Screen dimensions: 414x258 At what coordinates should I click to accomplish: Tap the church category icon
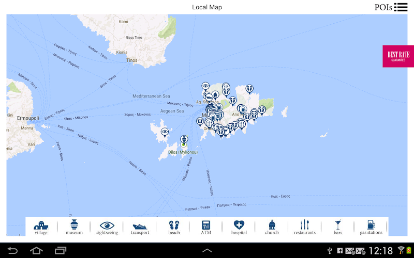[x=272, y=227]
